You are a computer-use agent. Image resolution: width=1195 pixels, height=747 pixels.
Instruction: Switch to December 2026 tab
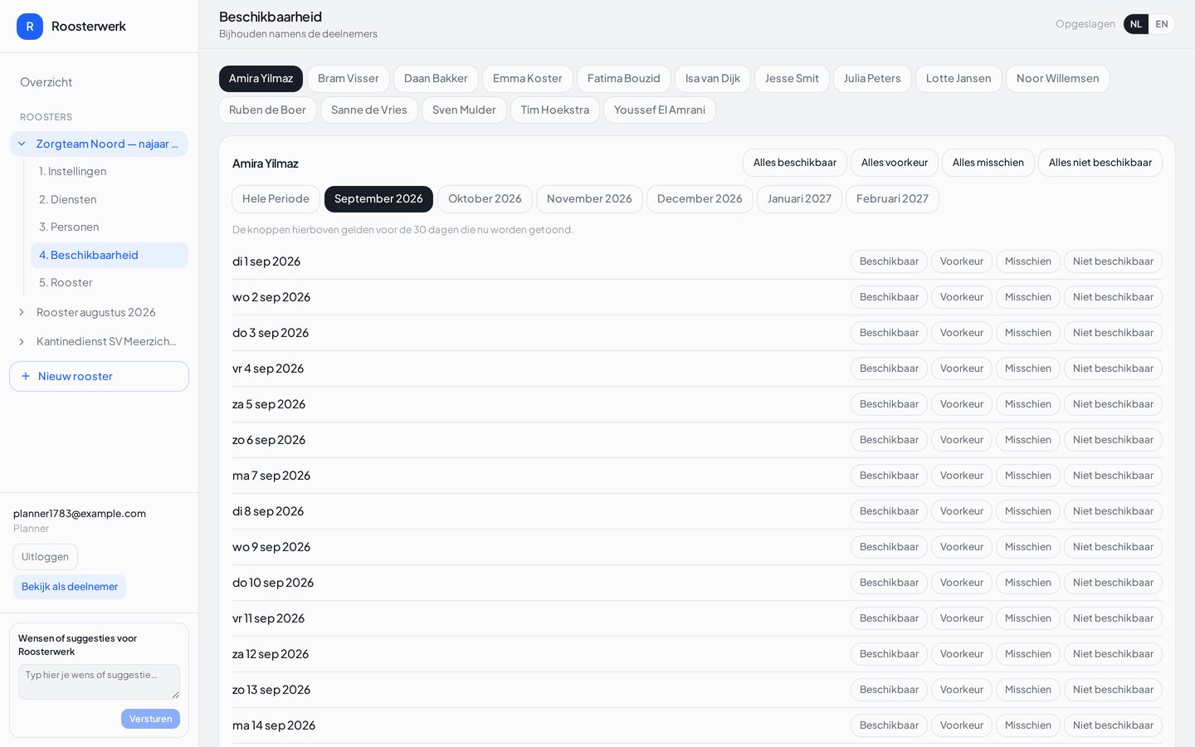pos(700,199)
